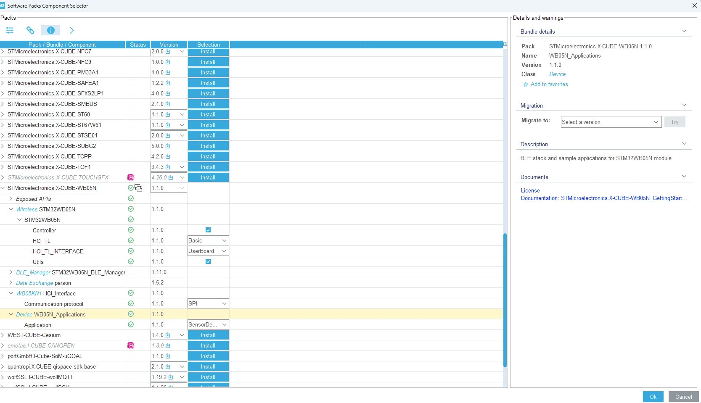
Task: Click download icon beside X-CUBE-SAFEA1 version
Action: coord(168,83)
